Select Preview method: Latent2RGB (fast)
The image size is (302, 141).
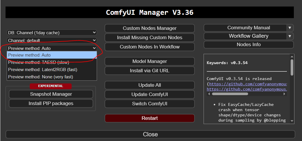(x=52, y=69)
